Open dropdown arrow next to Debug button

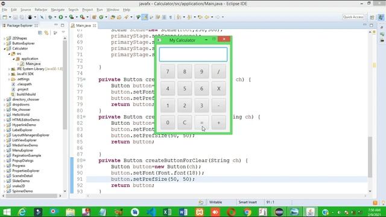[55, 17]
